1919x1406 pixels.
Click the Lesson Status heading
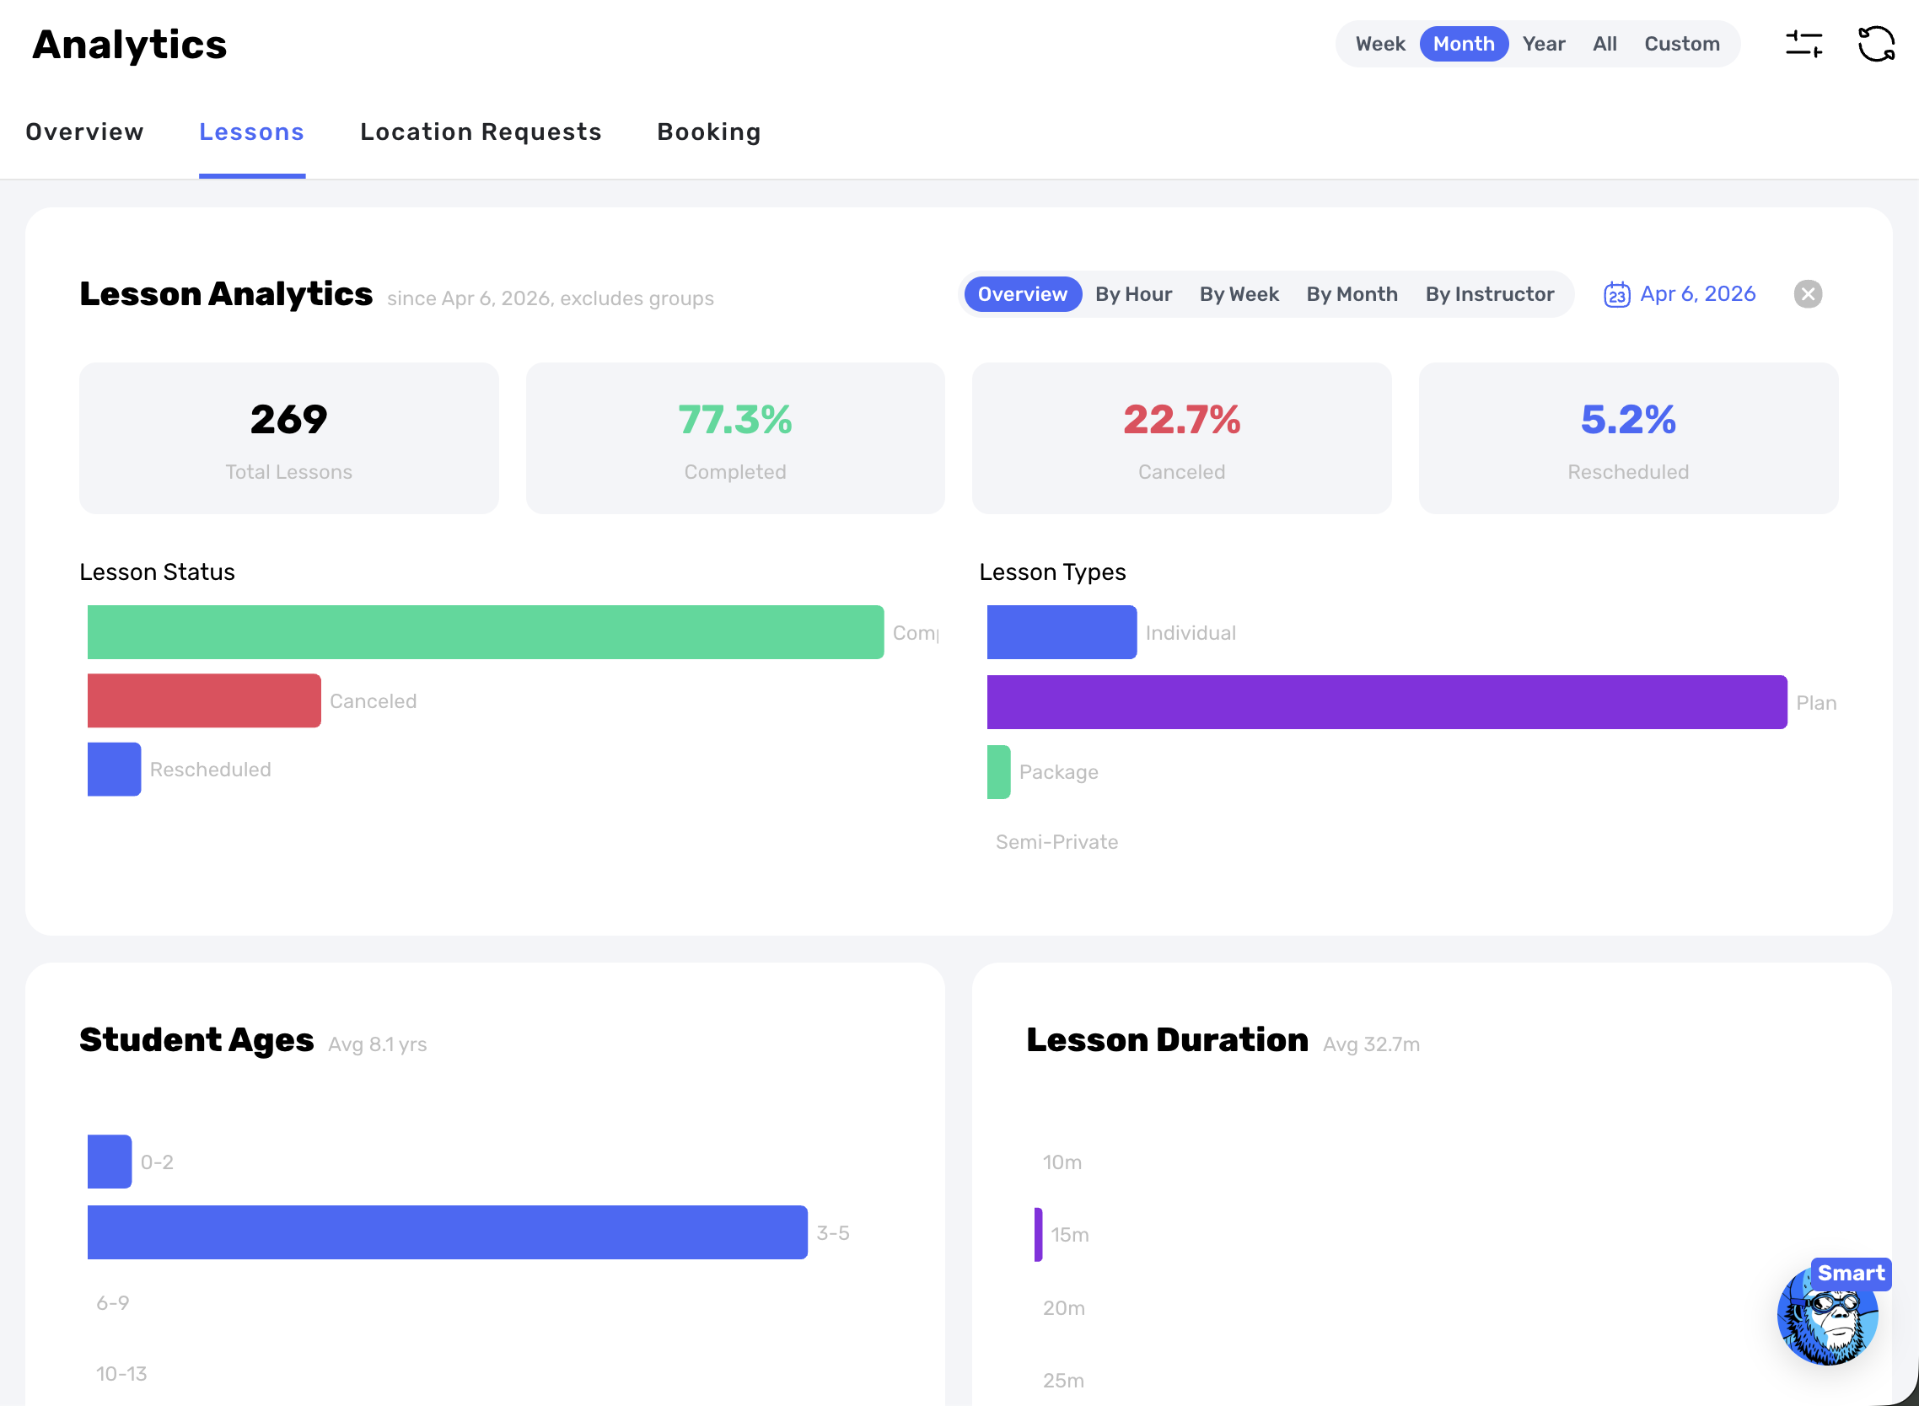[157, 572]
